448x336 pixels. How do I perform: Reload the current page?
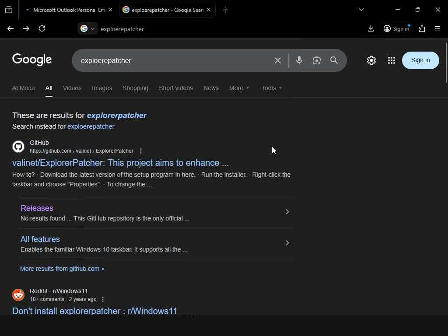(x=42, y=28)
